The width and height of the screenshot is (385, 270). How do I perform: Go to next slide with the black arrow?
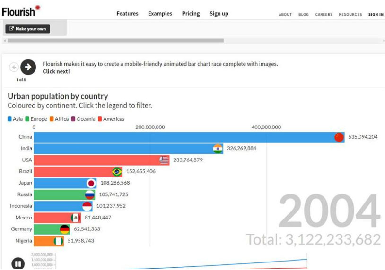[x=28, y=67]
